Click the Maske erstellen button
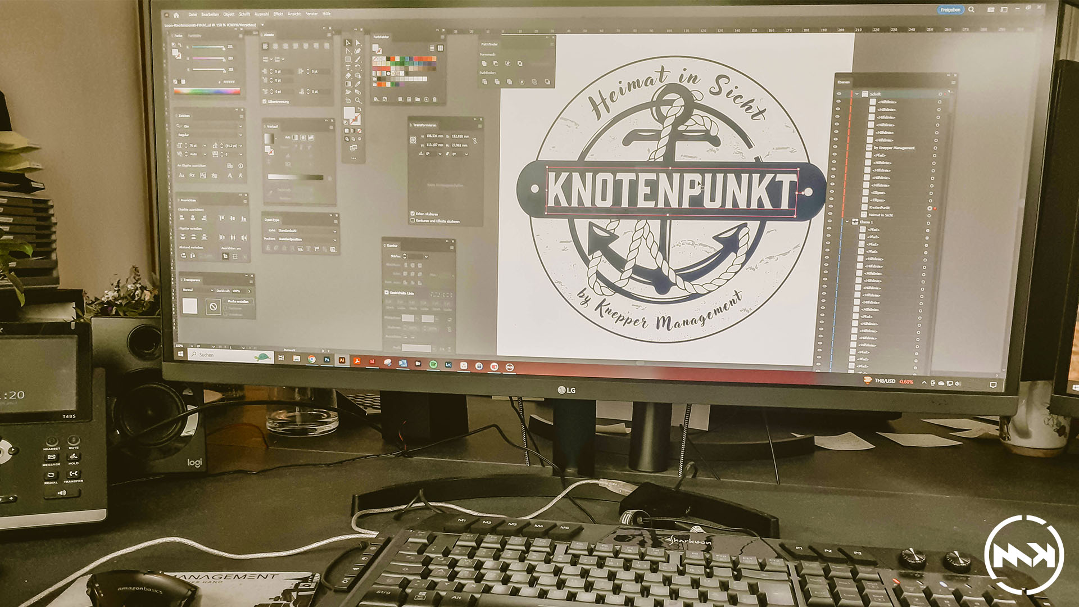 point(238,302)
